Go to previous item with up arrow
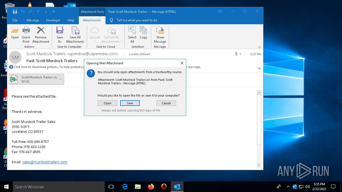The image size is (342, 192). tap(38, 11)
